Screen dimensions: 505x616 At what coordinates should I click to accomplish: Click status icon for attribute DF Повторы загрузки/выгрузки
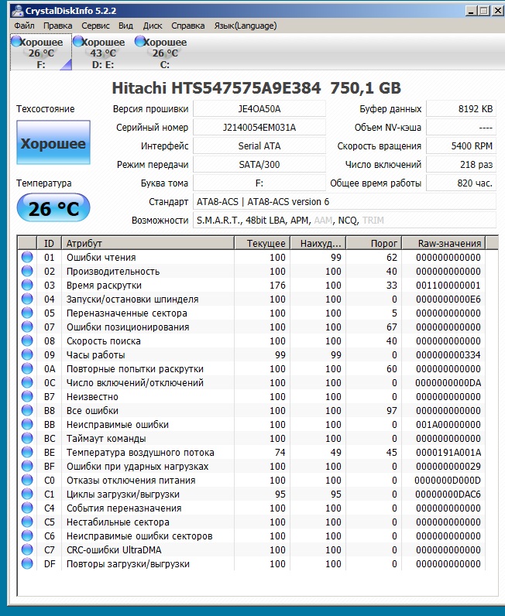[27, 563]
